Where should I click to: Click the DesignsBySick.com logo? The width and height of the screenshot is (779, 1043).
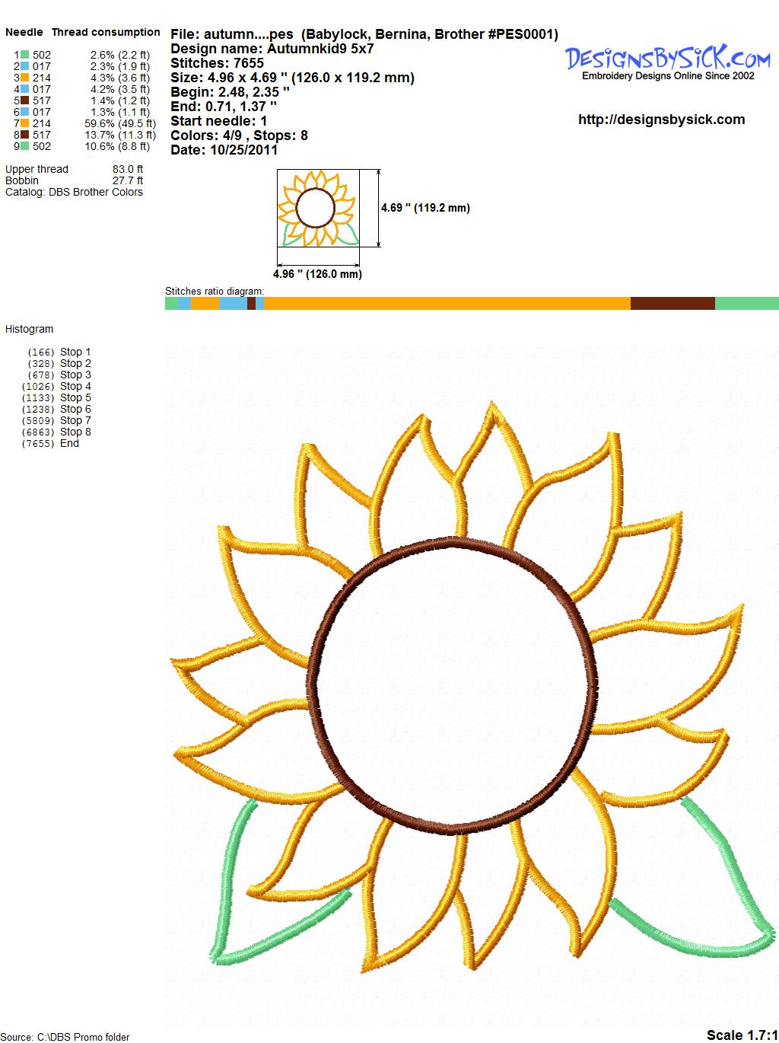tap(668, 61)
